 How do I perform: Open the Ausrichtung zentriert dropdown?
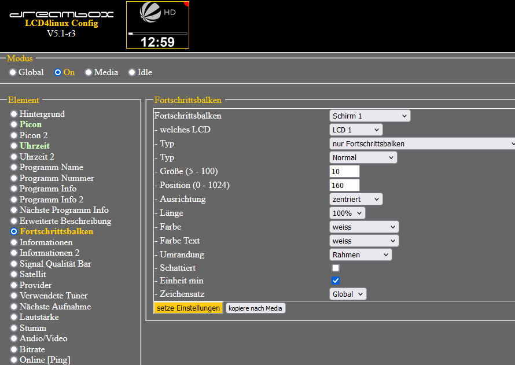click(356, 199)
